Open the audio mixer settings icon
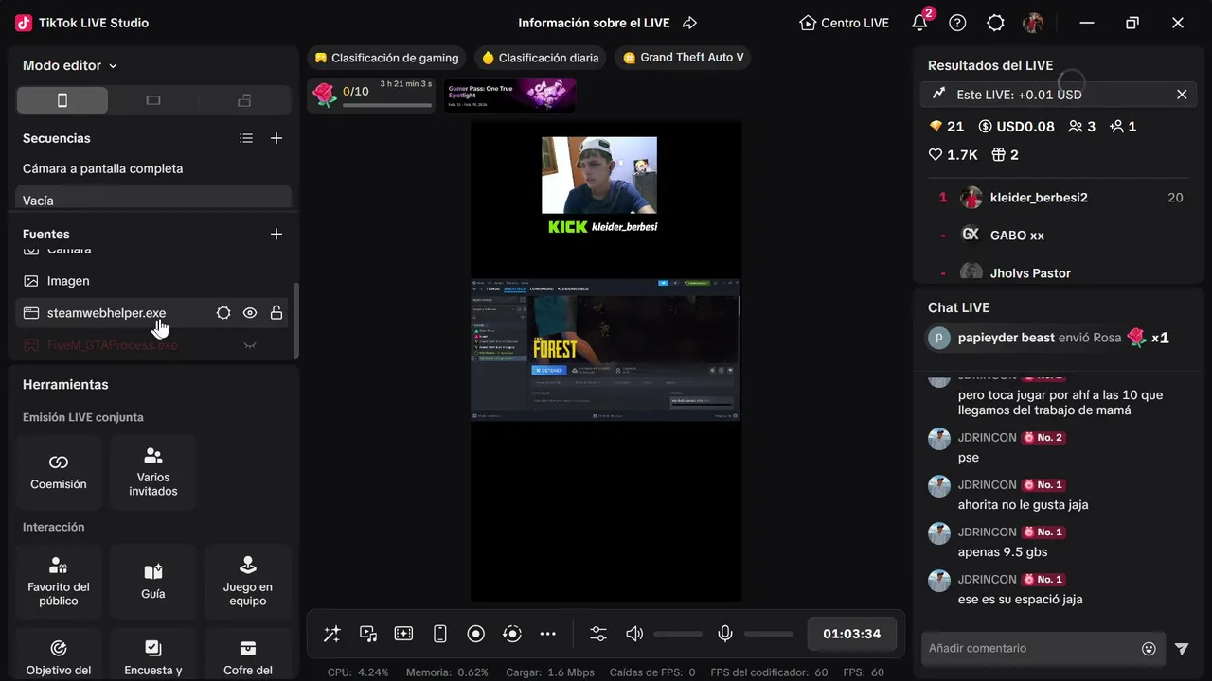Image resolution: width=1212 pixels, height=681 pixels. (x=598, y=634)
